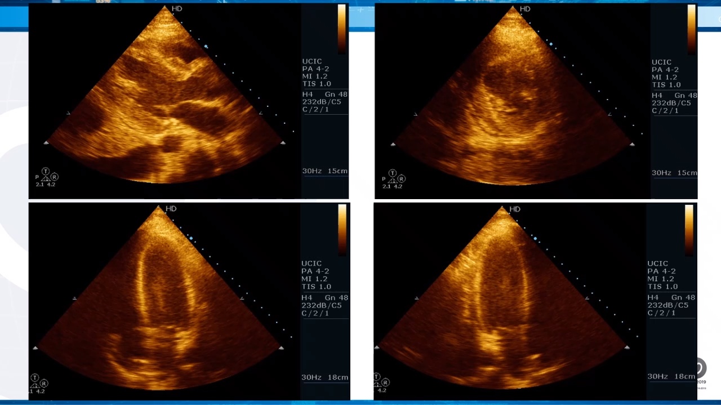Click the blue focus dot in bottom-left panel
The height and width of the screenshot is (405, 721).
191,238
